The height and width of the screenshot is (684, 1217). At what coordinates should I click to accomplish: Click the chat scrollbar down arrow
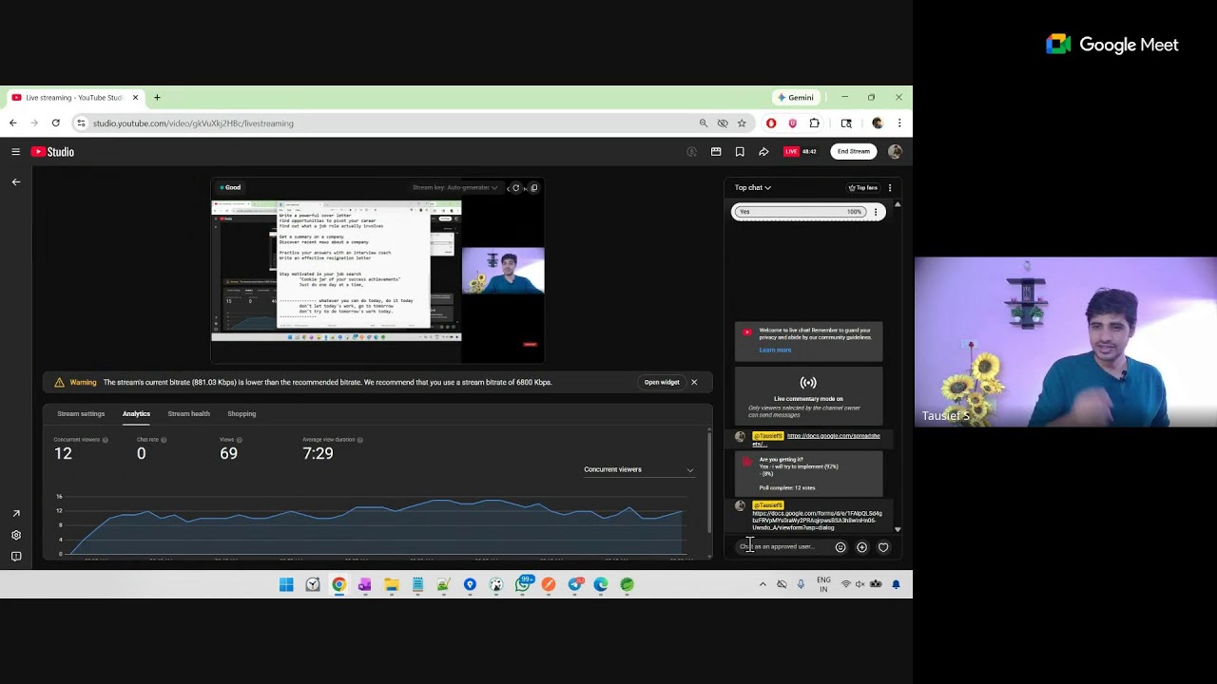click(x=898, y=530)
